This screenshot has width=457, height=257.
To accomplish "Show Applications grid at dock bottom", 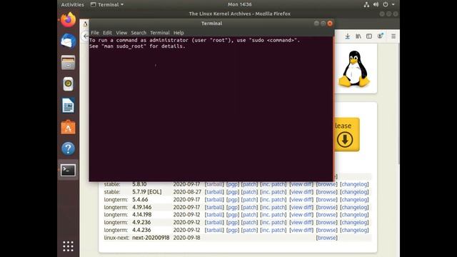I will coord(69,246).
